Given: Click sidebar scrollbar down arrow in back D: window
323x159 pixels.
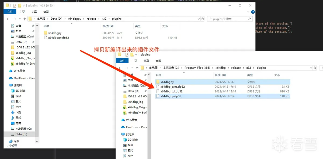Looking at the screenshot, I should point(37,142).
